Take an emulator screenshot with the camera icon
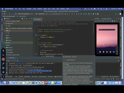The height and width of the screenshot is (93, 124). click(x=112, y=21)
